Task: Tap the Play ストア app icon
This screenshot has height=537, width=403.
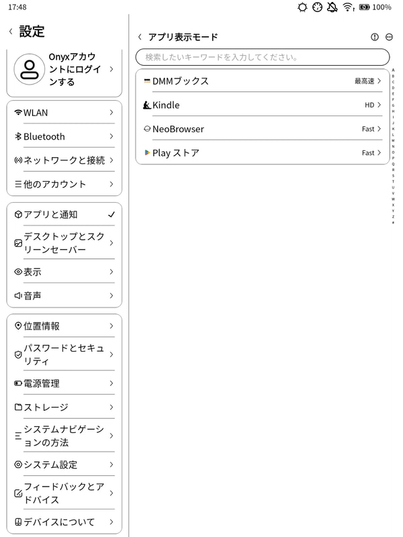Action: 148,152
